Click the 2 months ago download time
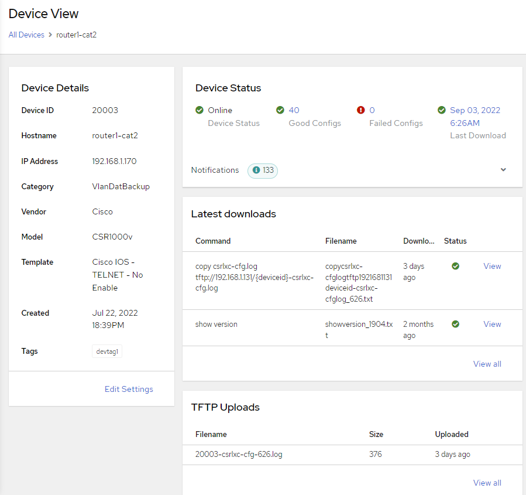526x495 pixels. point(418,329)
